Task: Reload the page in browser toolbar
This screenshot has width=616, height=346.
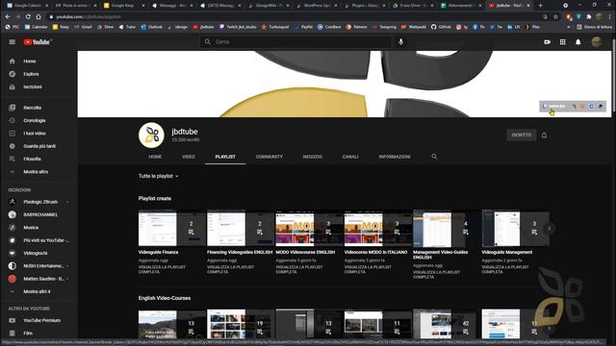Action: coord(28,17)
